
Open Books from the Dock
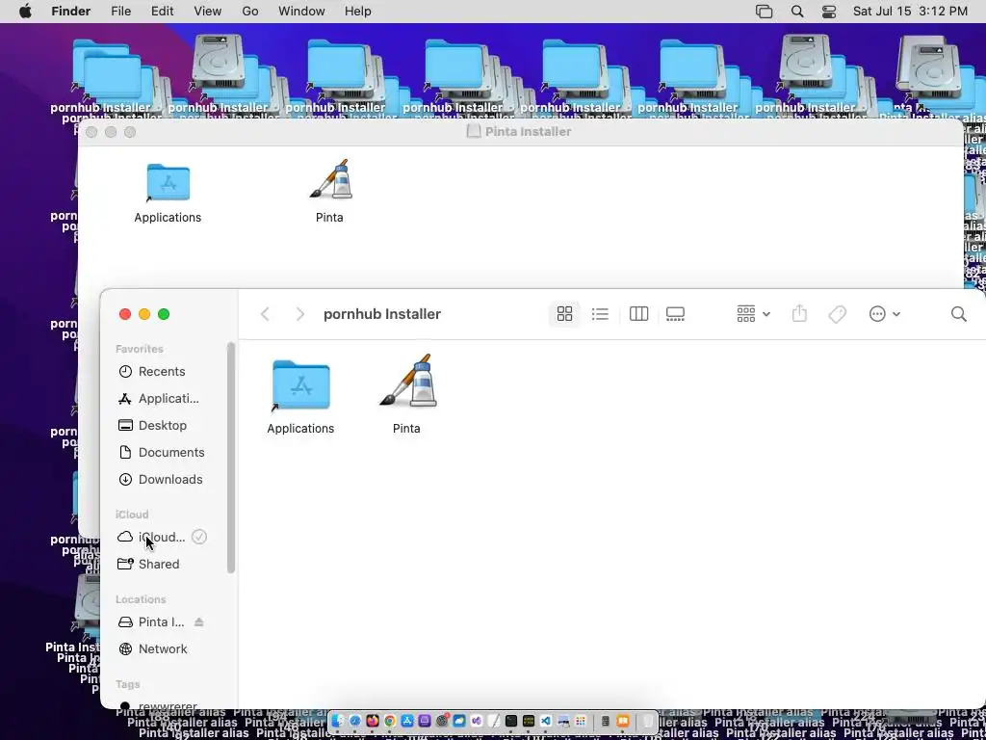pos(623,721)
